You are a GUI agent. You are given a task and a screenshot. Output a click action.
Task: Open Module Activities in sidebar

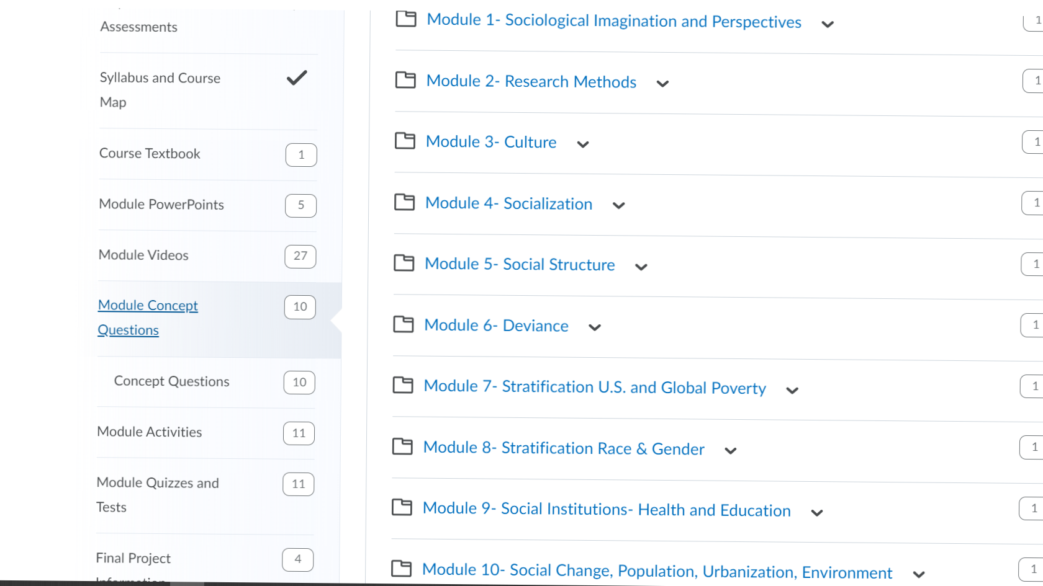click(150, 432)
